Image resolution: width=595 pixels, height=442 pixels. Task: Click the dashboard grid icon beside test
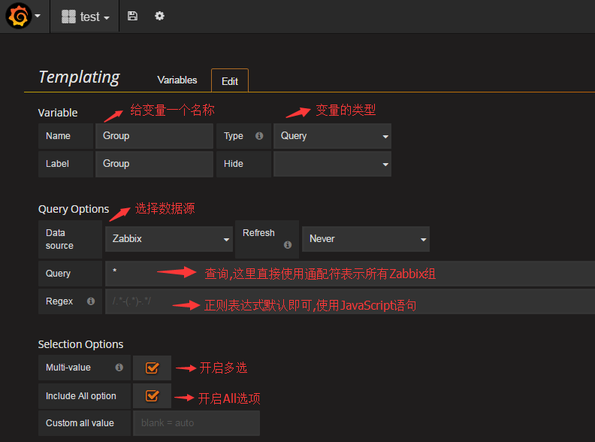(x=68, y=17)
